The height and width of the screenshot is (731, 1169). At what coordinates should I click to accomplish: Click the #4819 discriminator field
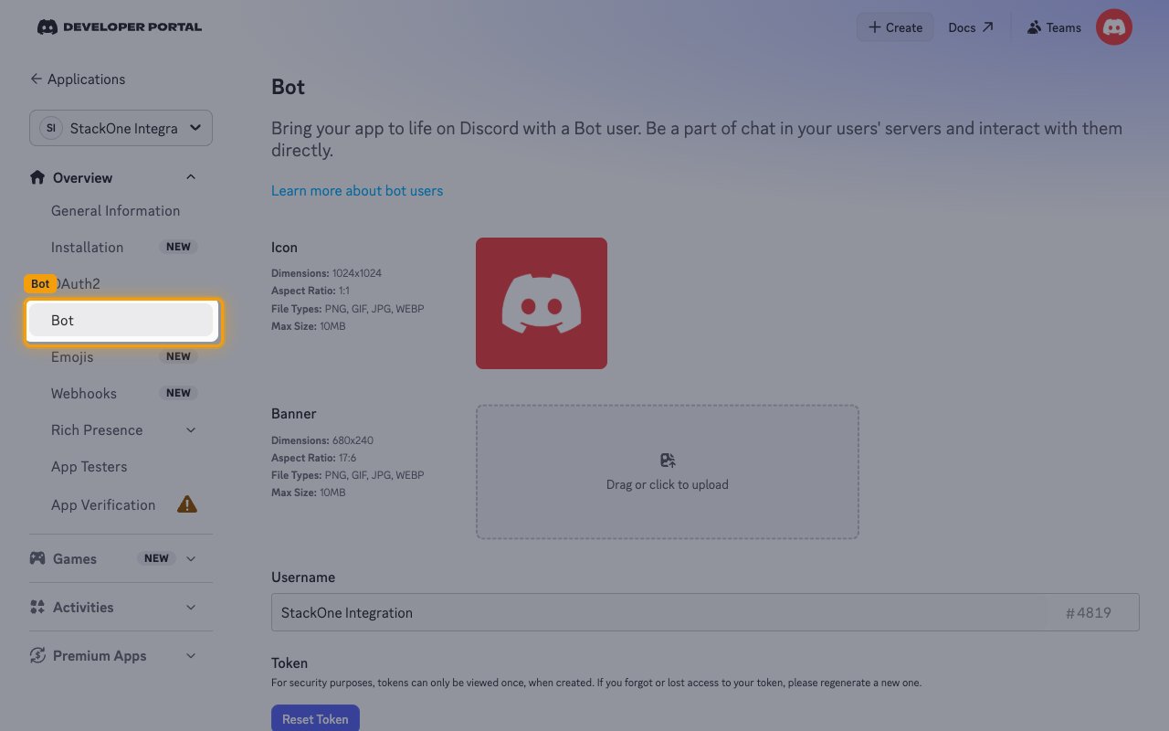1089,612
